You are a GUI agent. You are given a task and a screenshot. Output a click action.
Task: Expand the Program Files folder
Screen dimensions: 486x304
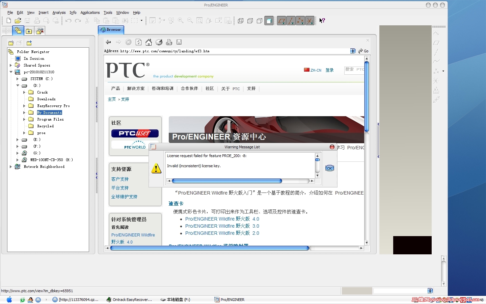coord(24,119)
